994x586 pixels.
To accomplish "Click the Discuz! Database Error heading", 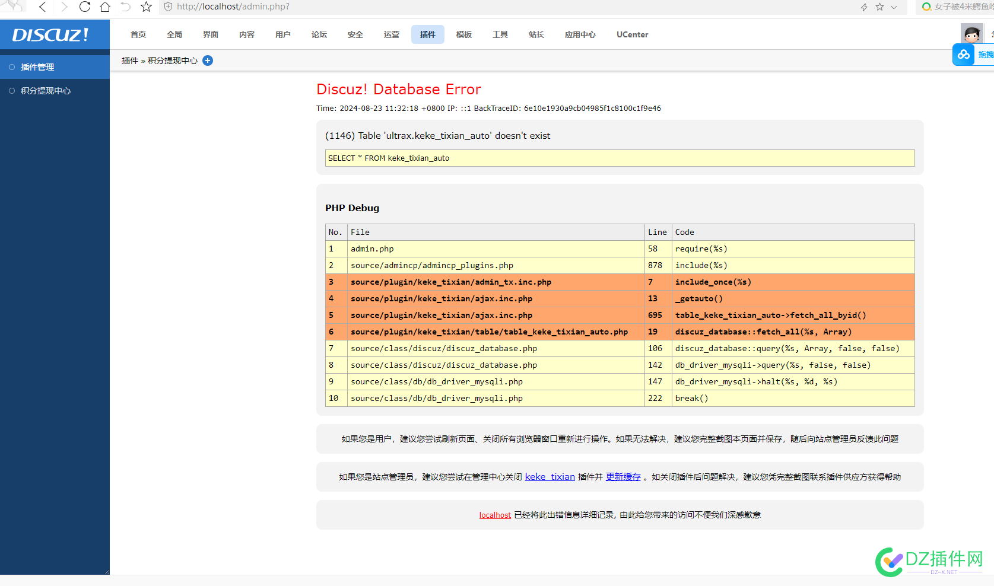I will (x=399, y=90).
